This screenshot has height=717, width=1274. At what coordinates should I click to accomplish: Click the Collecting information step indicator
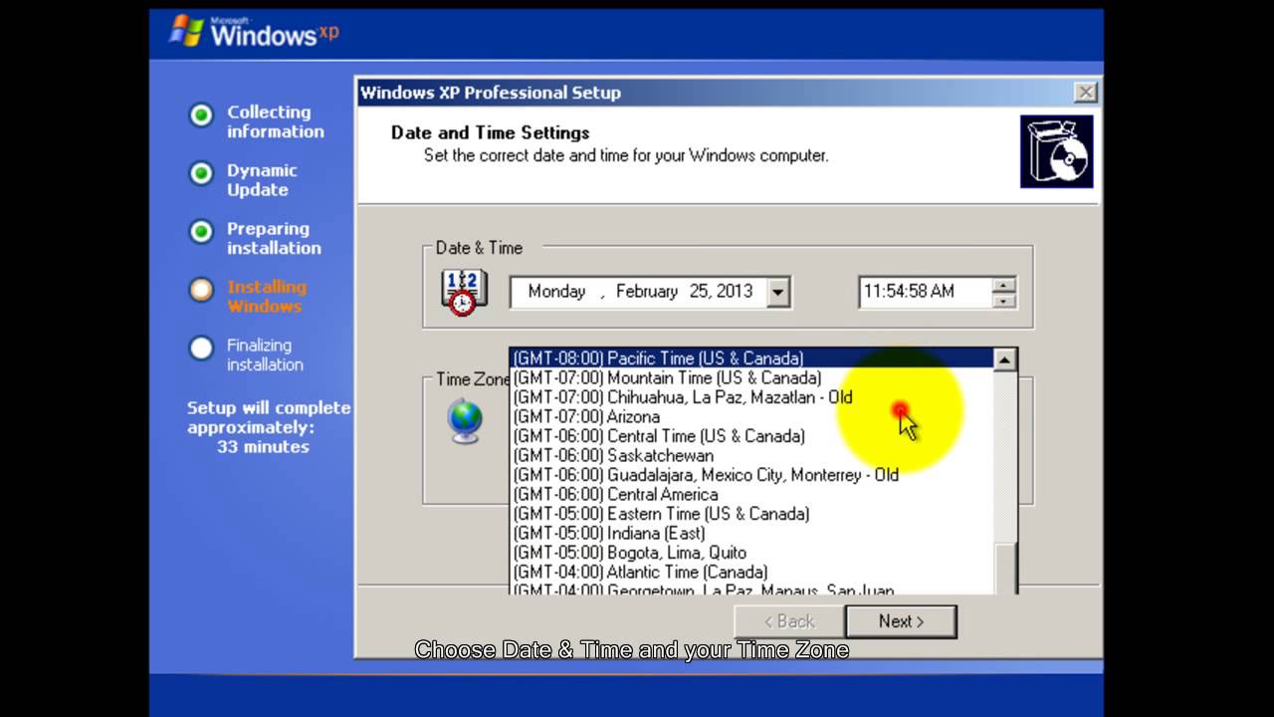201,116
